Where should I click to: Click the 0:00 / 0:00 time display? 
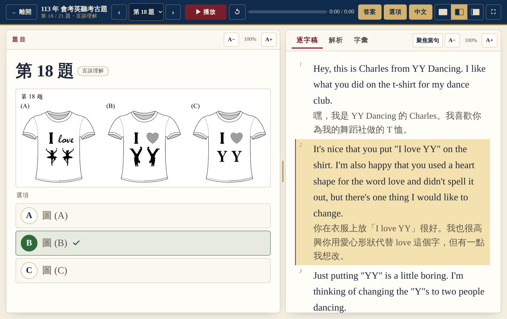342,12
